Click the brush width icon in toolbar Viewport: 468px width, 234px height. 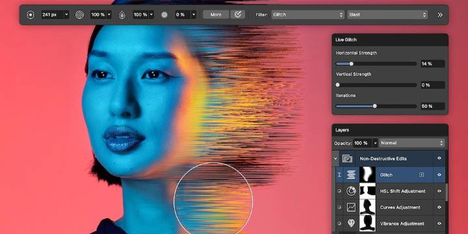click(31, 14)
